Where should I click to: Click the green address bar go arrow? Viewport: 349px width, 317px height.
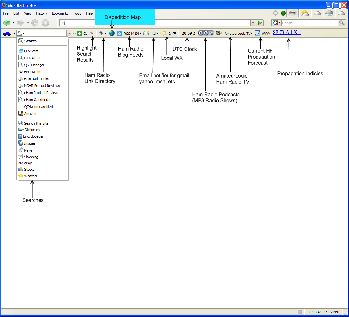point(260,23)
